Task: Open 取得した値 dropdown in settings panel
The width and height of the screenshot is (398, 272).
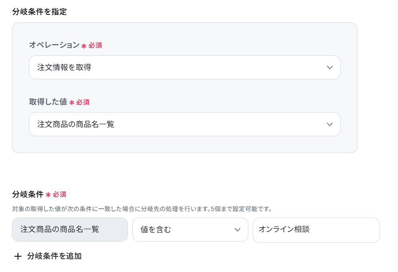Action: pyautogui.click(x=185, y=124)
